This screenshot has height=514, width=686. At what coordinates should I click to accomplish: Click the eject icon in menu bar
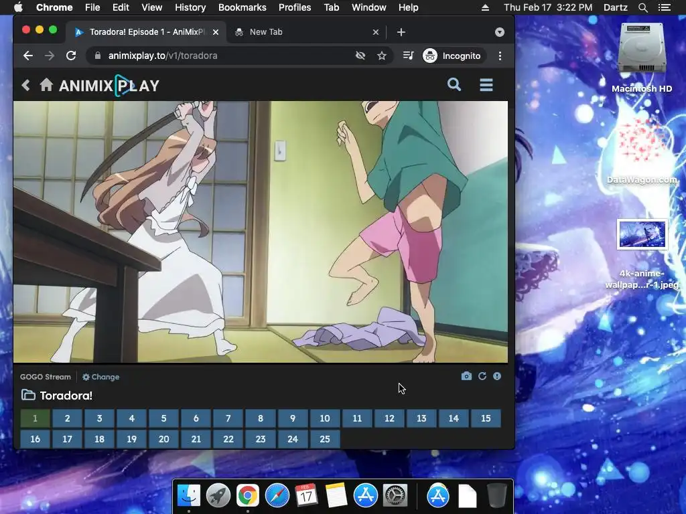(x=485, y=7)
